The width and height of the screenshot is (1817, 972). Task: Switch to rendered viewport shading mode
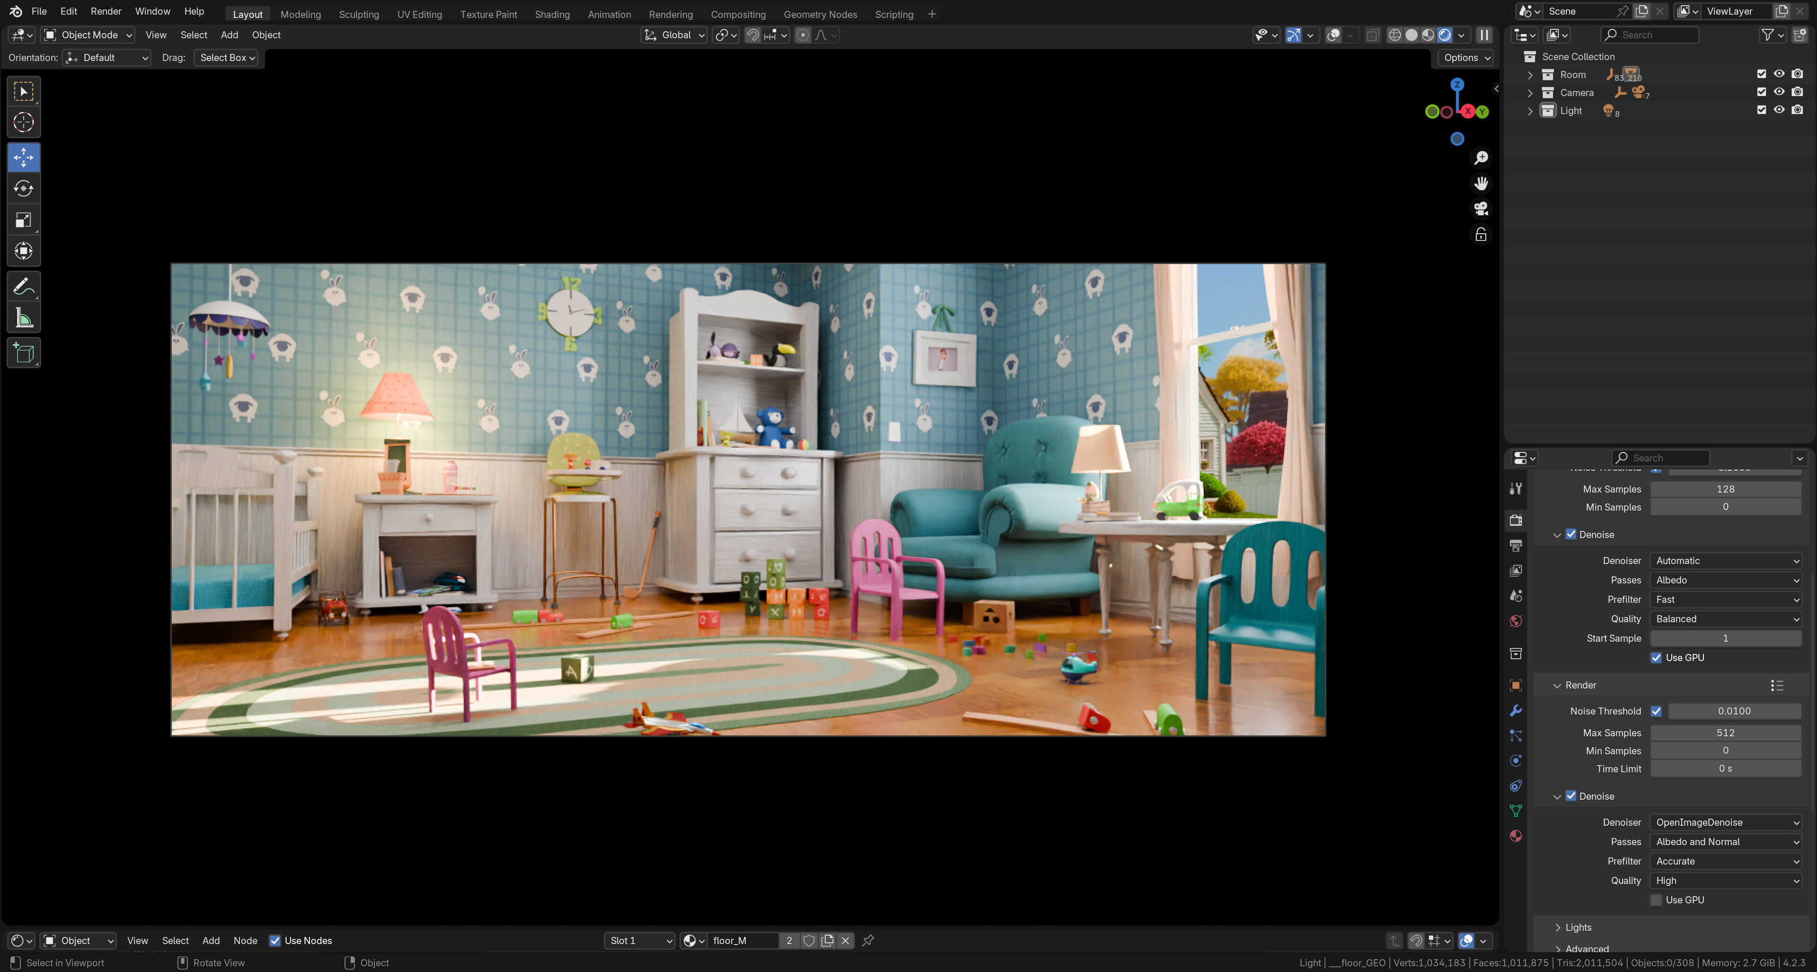pyautogui.click(x=1444, y=35)
